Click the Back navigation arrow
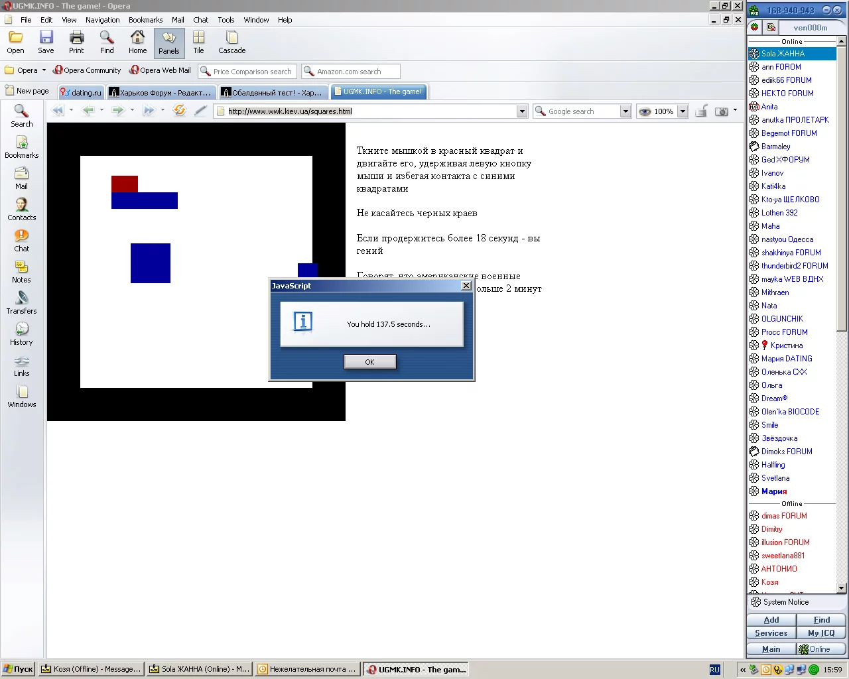The width and height of the screenshot is (849, 679). pyautogui.click(x=88, y=111)
